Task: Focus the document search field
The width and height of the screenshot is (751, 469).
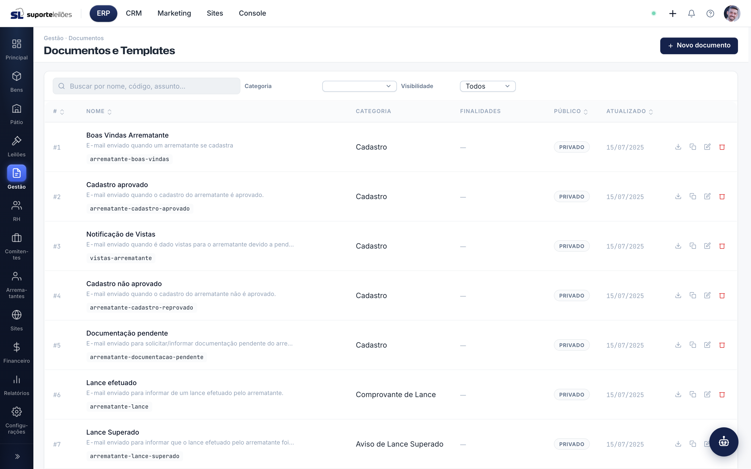Action: click(x=147, y=86)
